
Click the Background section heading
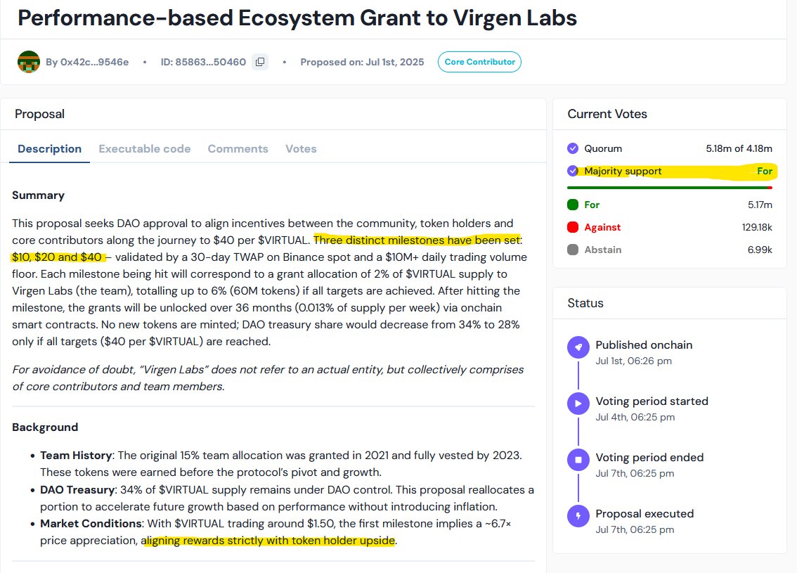pyautogui.click(x=45, y=427)
